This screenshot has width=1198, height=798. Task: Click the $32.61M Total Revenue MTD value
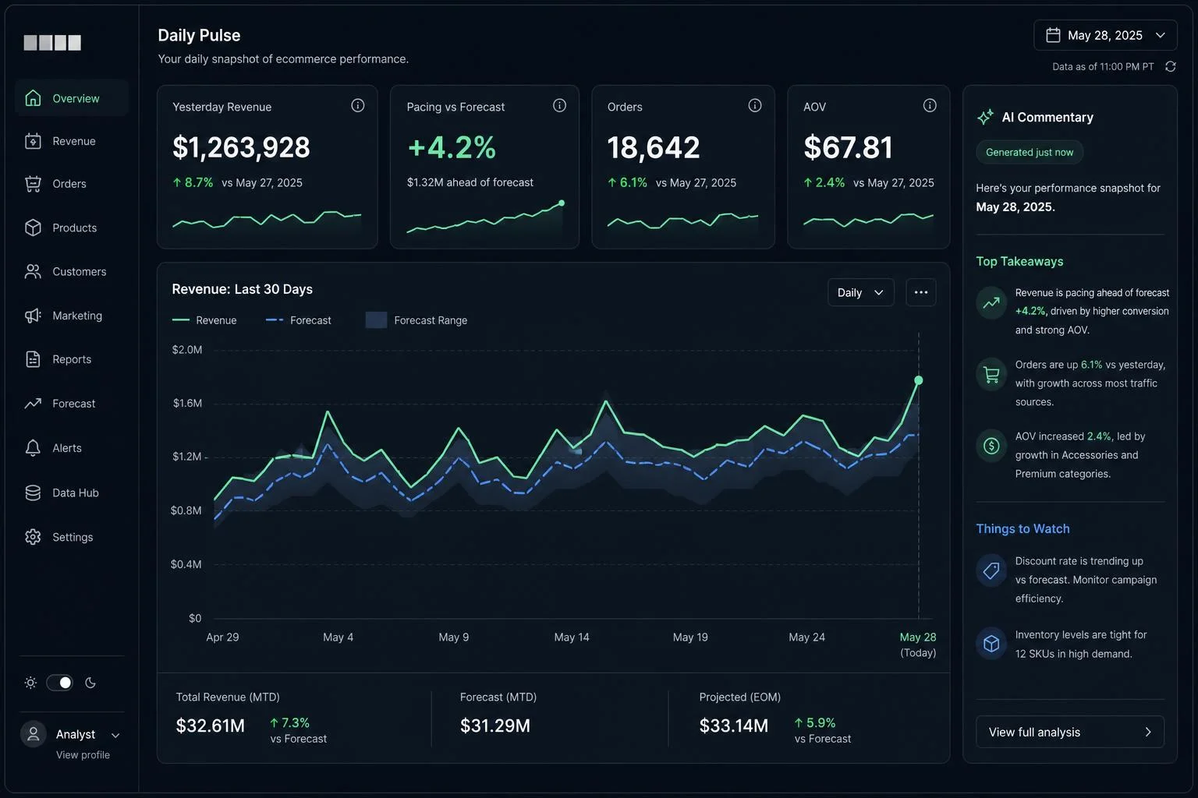[211, 726]
